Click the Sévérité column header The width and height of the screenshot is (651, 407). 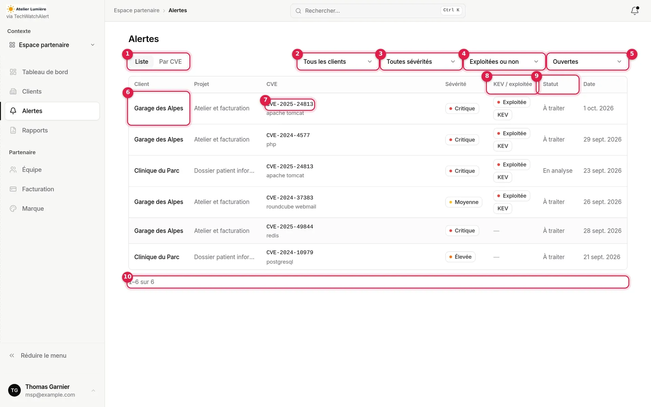pyautogui.click(x=455, y=84)
